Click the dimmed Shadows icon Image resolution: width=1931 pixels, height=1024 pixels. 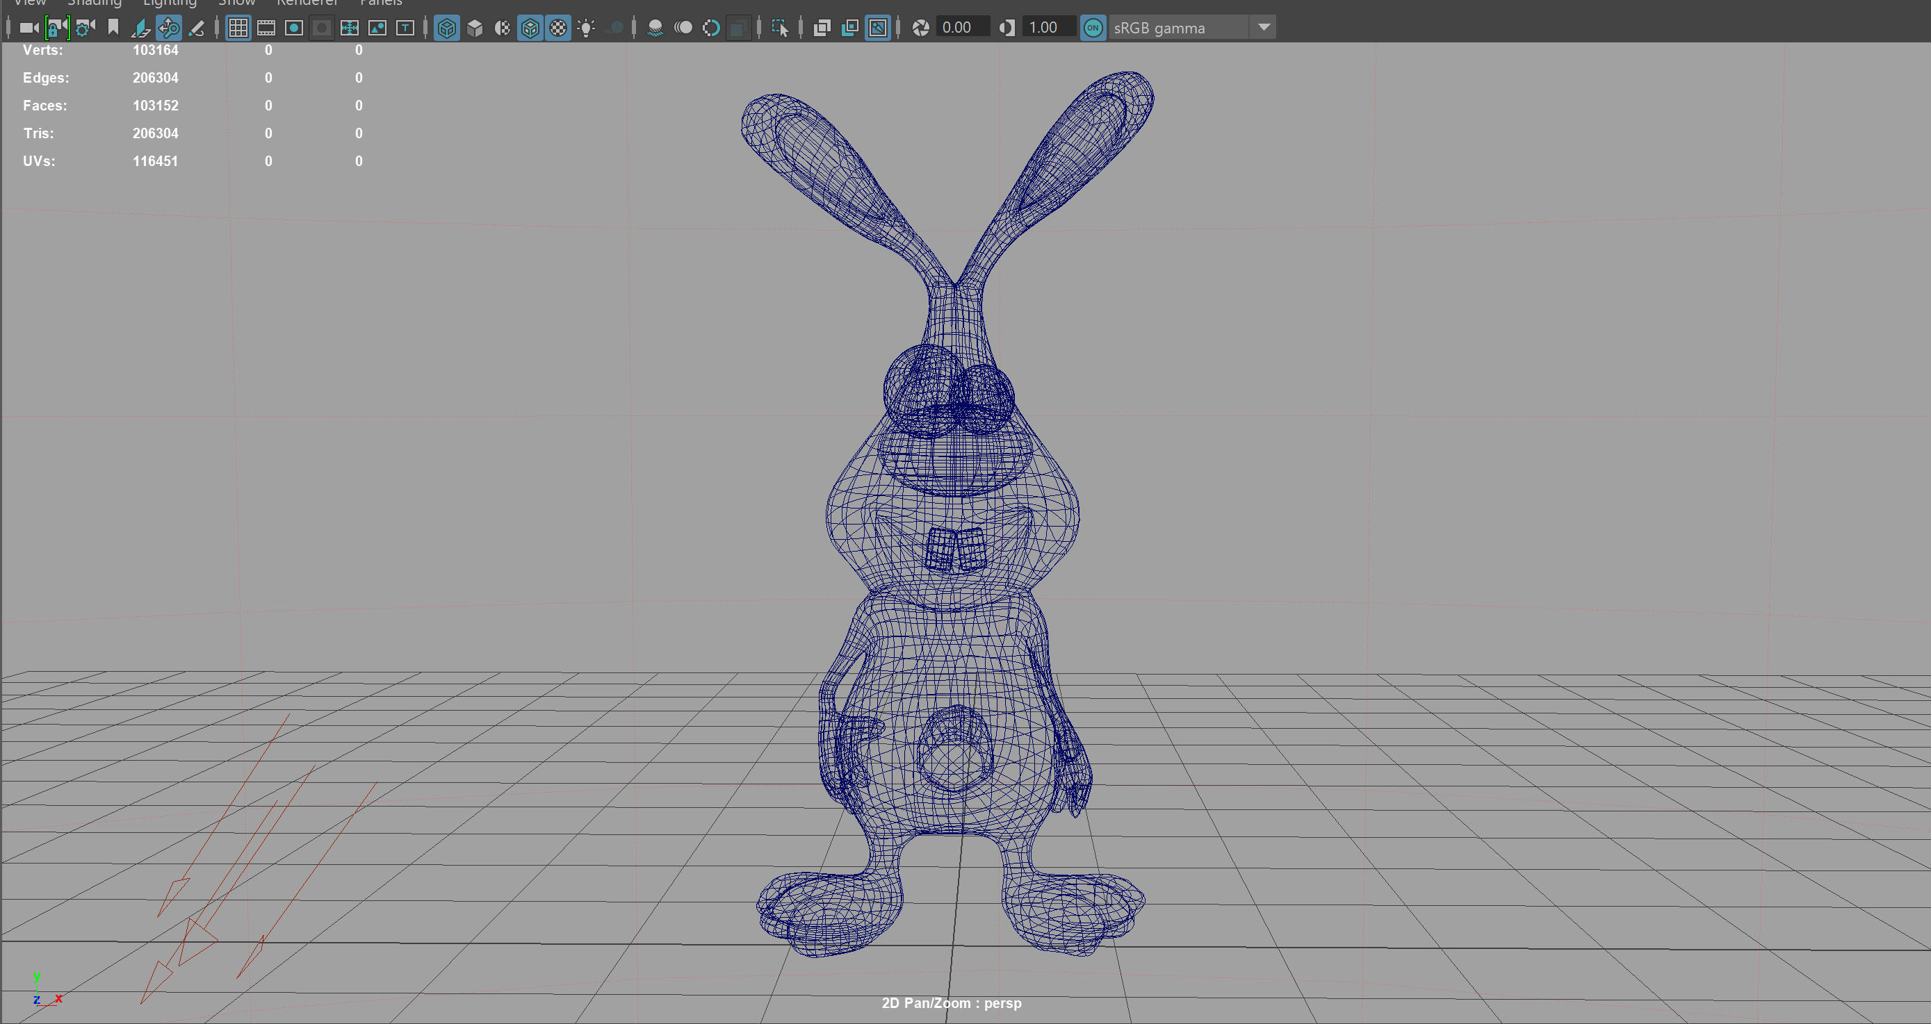(x=614, y=28)
